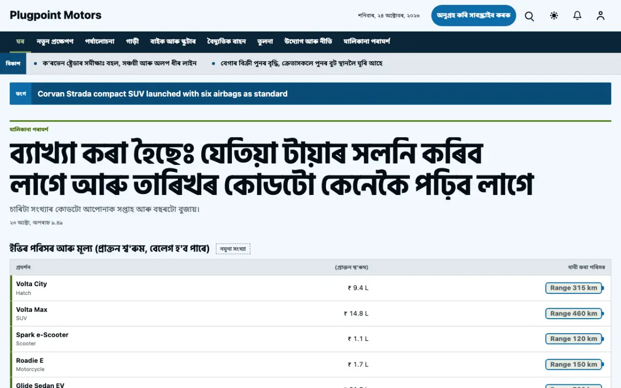This screenshot has width=621, height=388.
Task: Open the বৈদ্যুতিক বাহন nav item
Action: coord(226,41)
